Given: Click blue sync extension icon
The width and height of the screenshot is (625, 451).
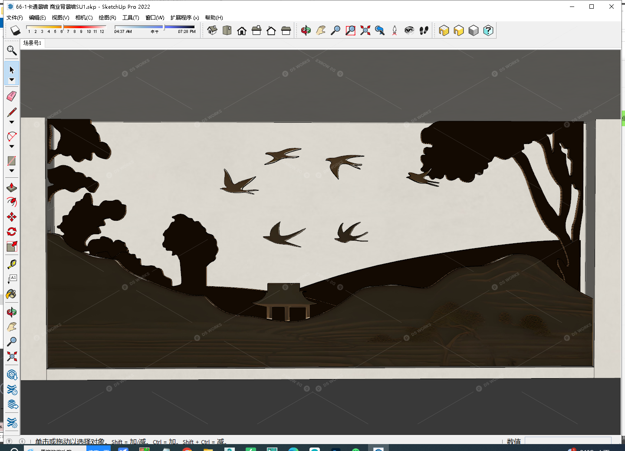Looking at the screenshot, I should [12, 390].
